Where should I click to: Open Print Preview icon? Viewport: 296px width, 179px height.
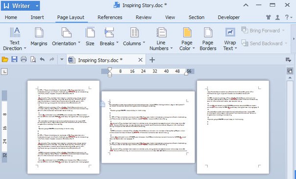[x=33, y=60]
